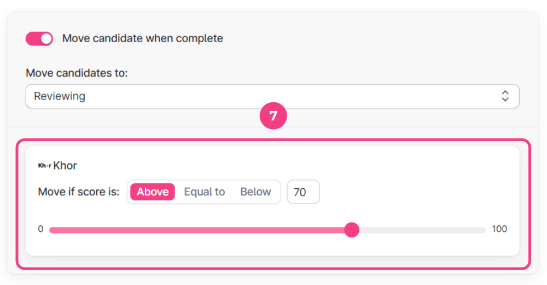Choose the Equal to score condition
The image size is (547, 285).
[204, 192]
